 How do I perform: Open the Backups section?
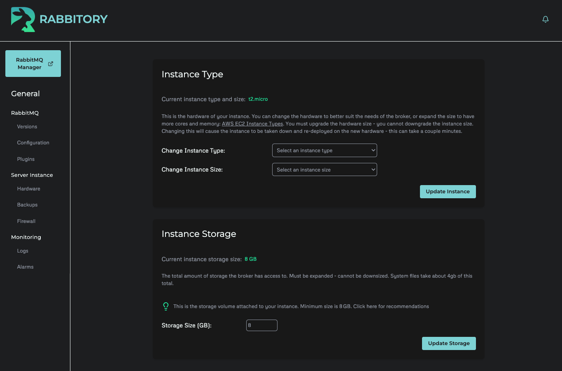coord(27,204)
